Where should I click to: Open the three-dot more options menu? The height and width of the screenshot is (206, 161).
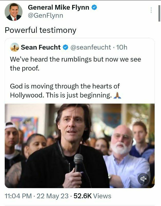[x=151, y=10]
